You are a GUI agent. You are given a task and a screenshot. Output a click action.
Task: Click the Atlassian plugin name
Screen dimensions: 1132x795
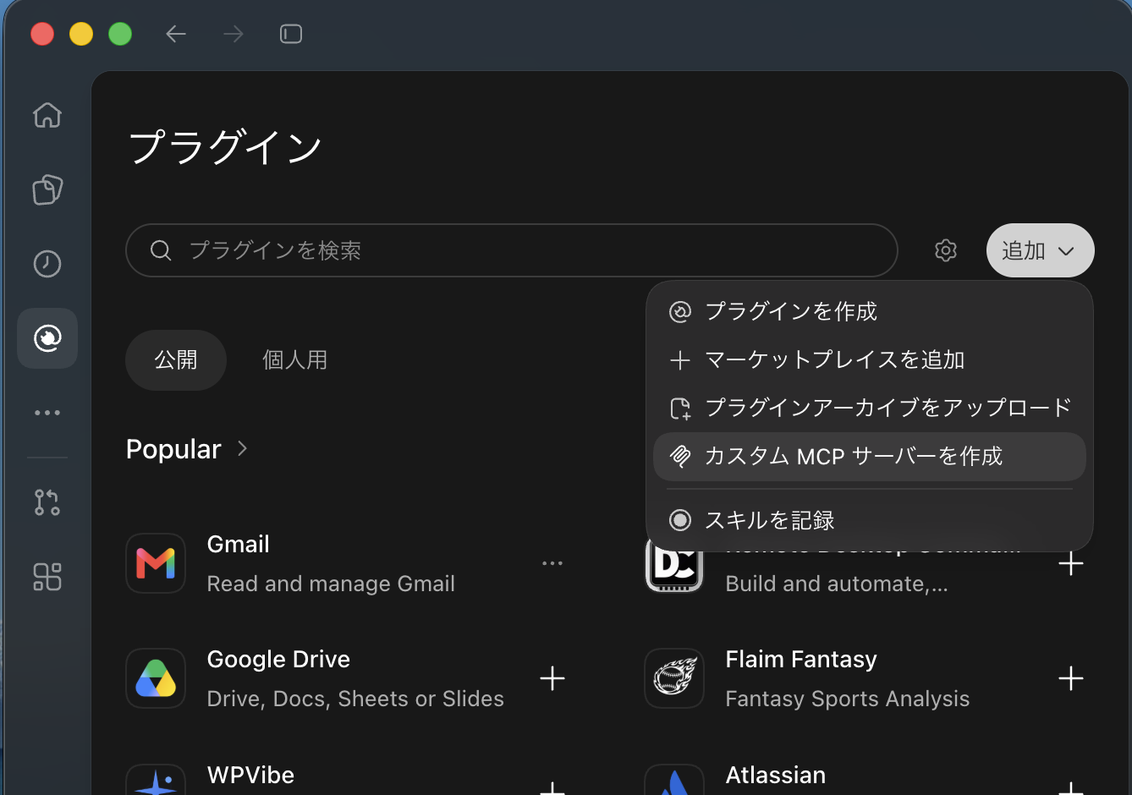coord(776,775)
